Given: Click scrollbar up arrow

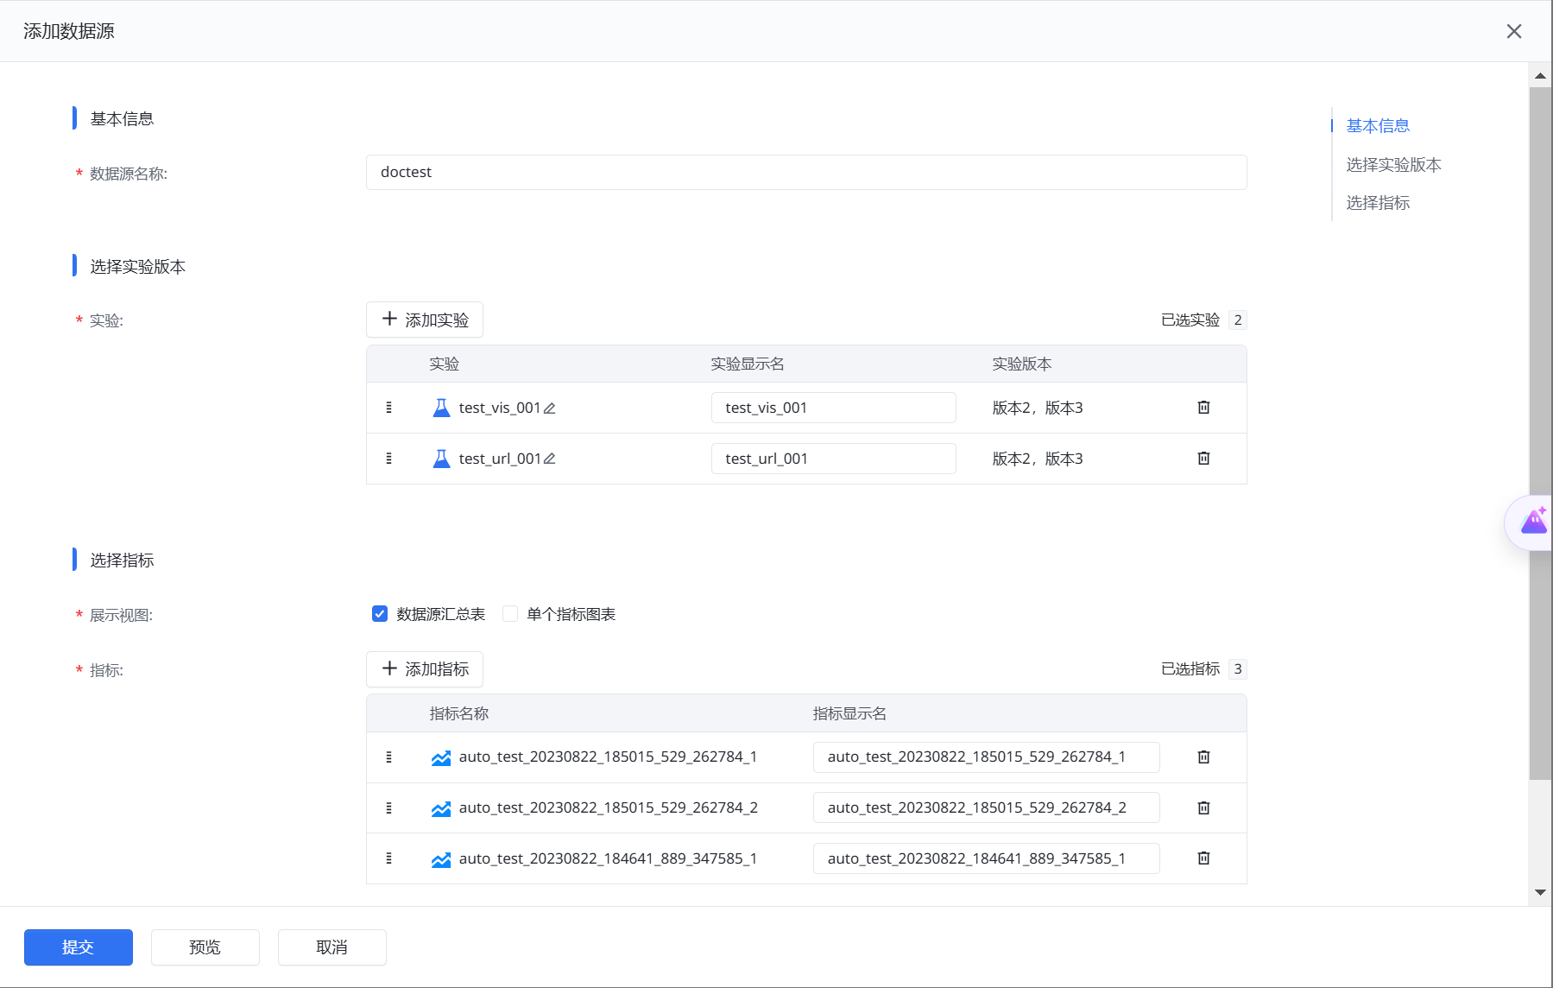Looking at the screenshot, I should coord(1540,76).
